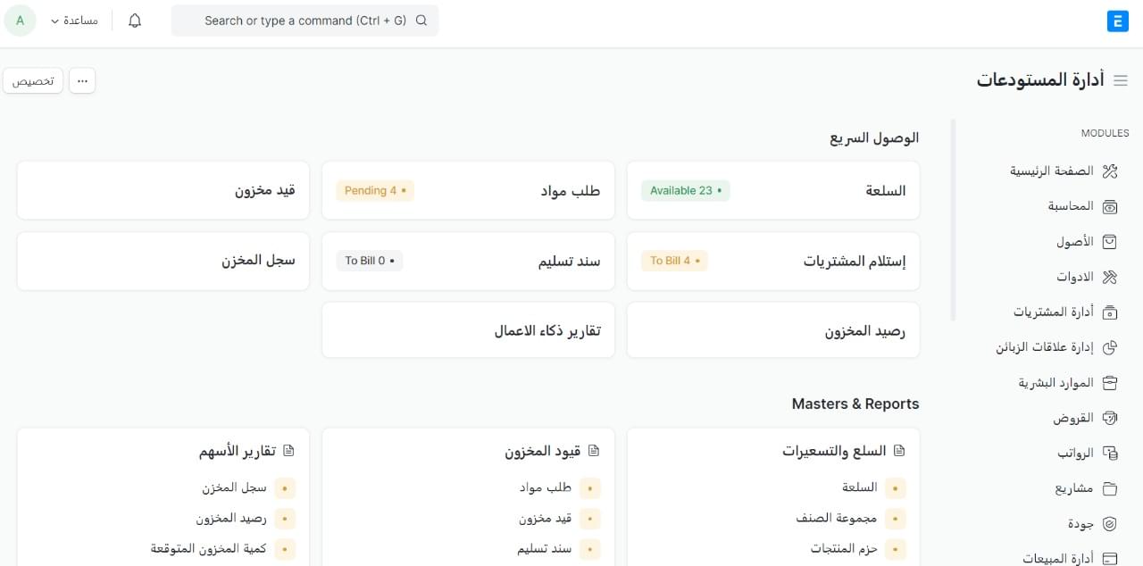Image resolution: width=1143 pixels, height=566 pixels.
Task: Click the تقارير الأسهم card icon
Action: point(288,451)
